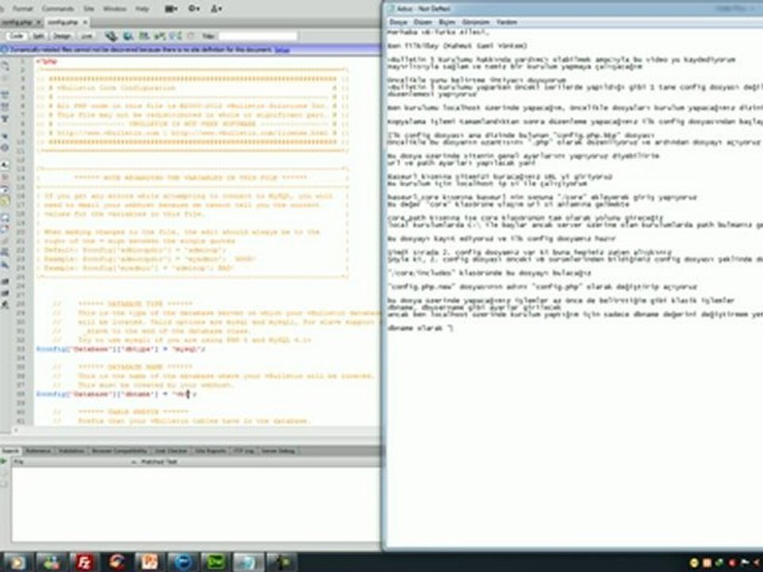This screenshot has height=572, width=763.
Task: Click the Dreamweaver taskbar icon
Action: [215, 562]
